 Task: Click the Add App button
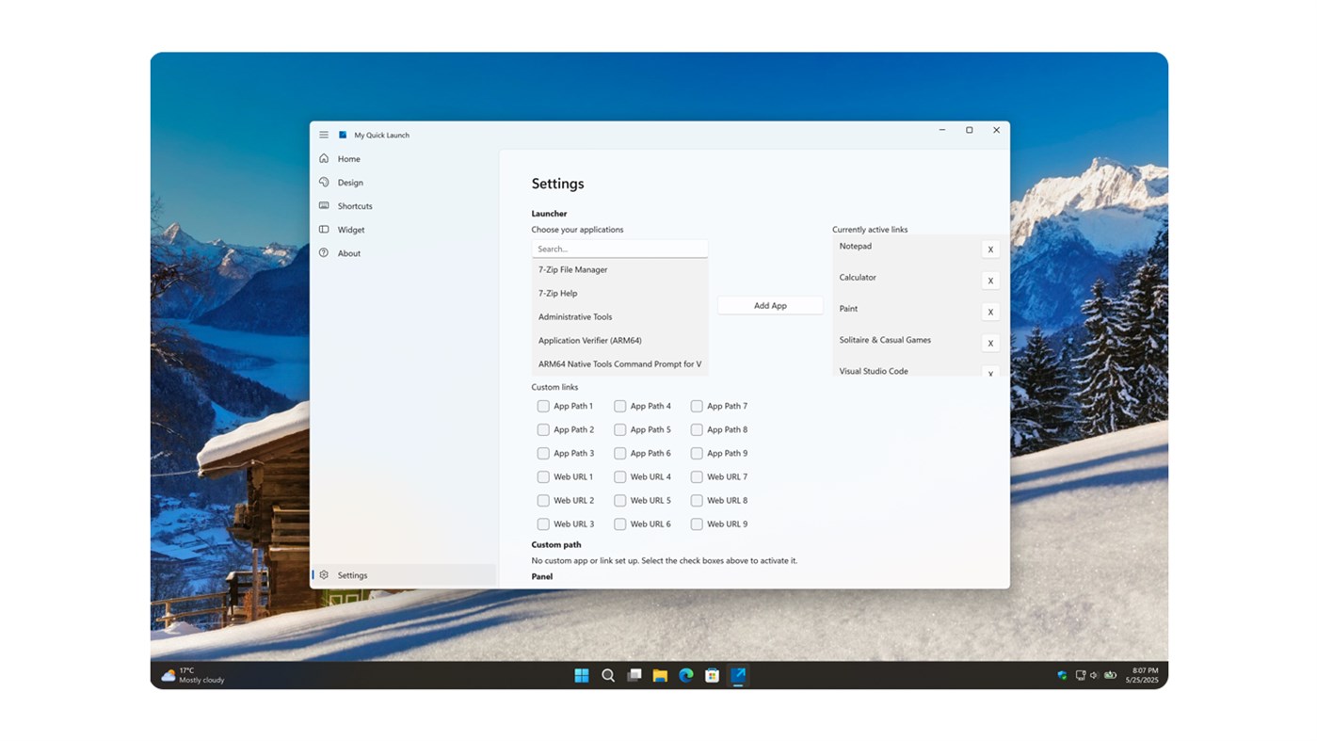[770, 304]
